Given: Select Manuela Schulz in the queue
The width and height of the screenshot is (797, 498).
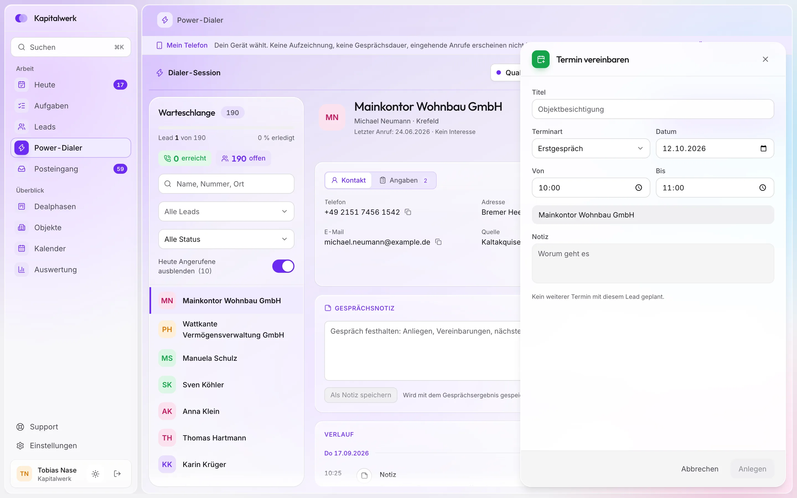Looking at the screenshot, I should pyautogui.click(x=226, y=358).
